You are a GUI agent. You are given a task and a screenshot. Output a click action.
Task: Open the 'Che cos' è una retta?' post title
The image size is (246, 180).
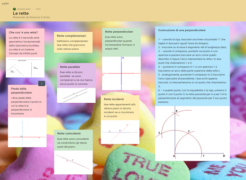pos(23,33)
